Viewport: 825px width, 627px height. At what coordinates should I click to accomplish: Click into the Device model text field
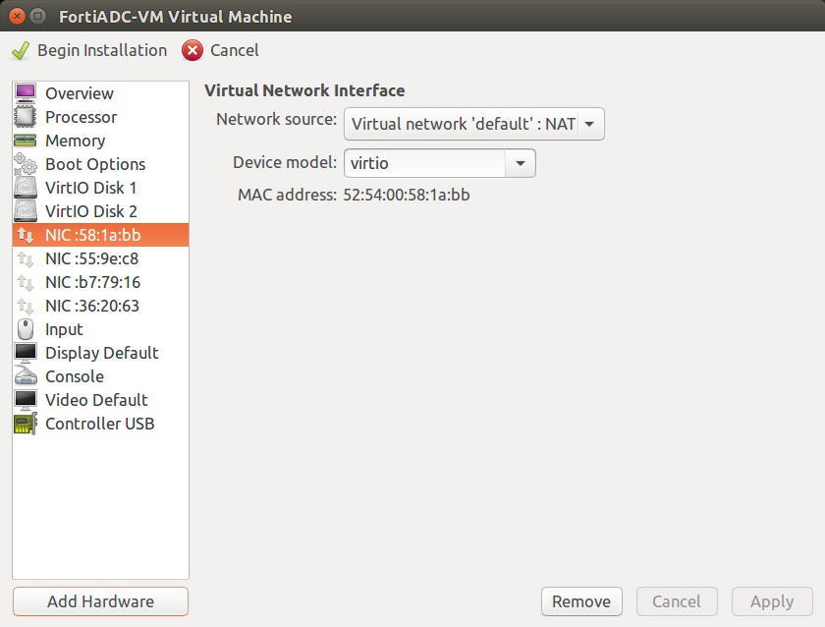click(x=423, y=163)
